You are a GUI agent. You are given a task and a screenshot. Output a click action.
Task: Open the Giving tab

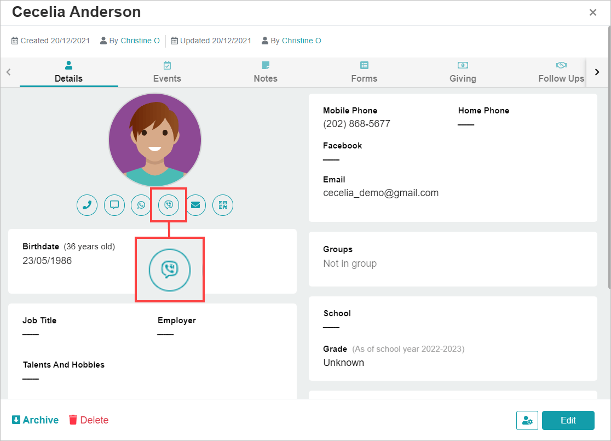click(463, 72)
